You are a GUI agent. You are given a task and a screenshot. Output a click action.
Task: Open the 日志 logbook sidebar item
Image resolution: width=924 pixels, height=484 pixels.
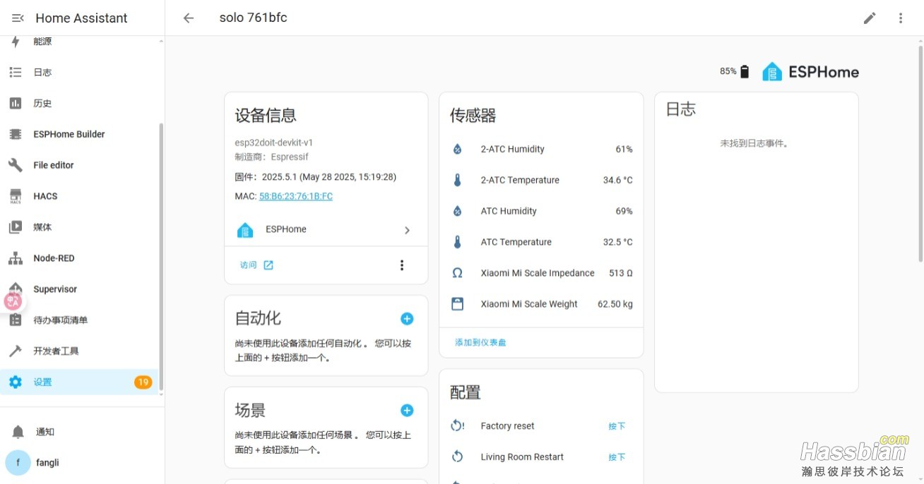point(81,72)
